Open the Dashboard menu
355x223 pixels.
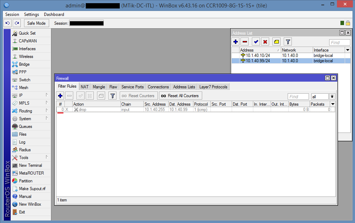point(54,14)
